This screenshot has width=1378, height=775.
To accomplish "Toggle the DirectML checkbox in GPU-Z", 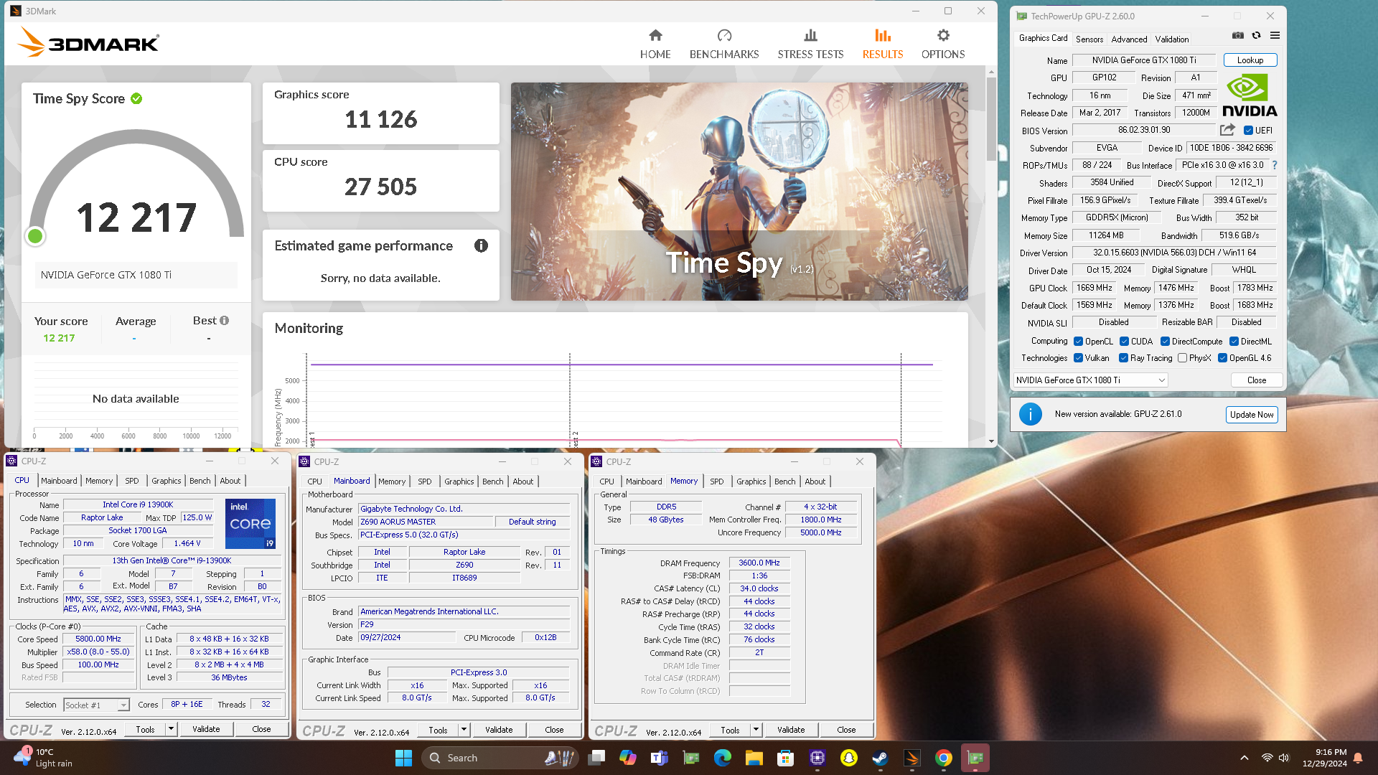I will (x=1234, y=342).
